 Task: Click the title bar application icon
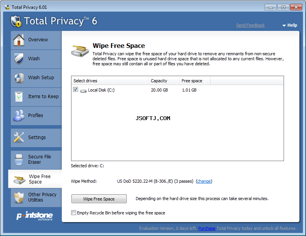coord(7,7)
